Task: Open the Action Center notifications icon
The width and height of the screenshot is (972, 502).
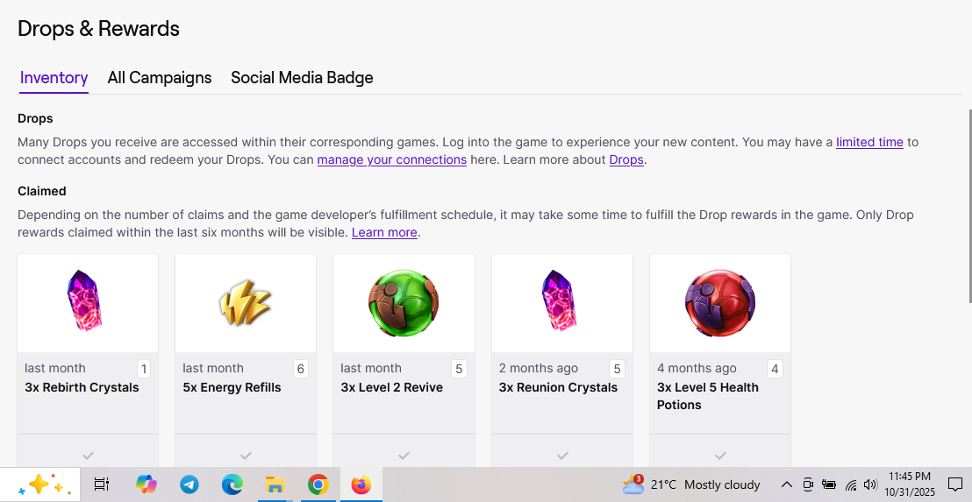Action: (954, 484)
